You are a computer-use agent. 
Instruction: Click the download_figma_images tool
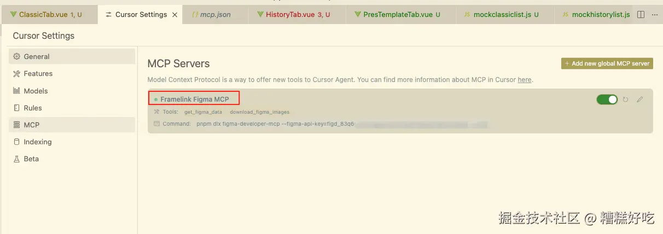pos(259,112)
